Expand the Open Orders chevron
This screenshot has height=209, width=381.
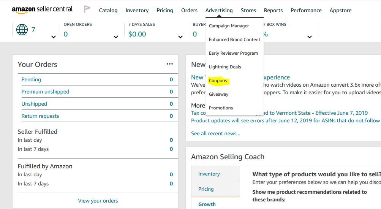coord(115,37)
